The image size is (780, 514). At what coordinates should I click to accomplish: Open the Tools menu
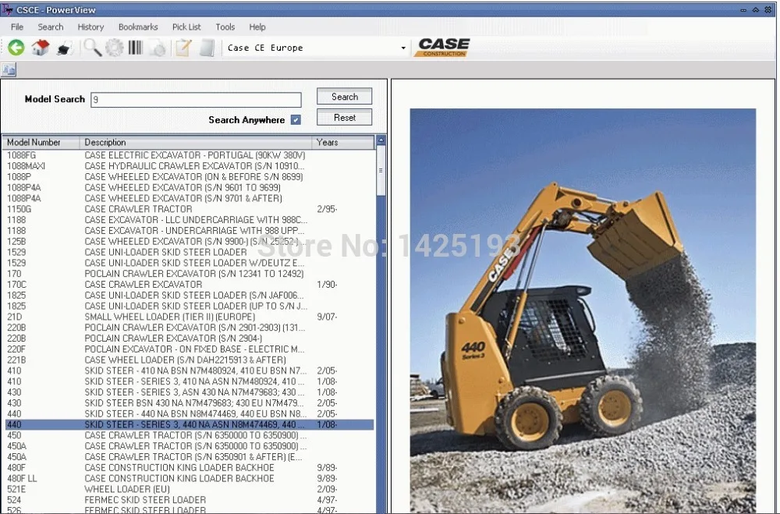(225, 27)
